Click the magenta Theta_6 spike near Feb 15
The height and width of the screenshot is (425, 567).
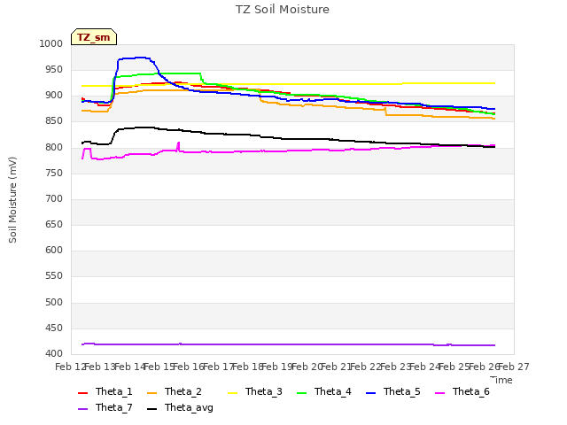pos(178,145)
